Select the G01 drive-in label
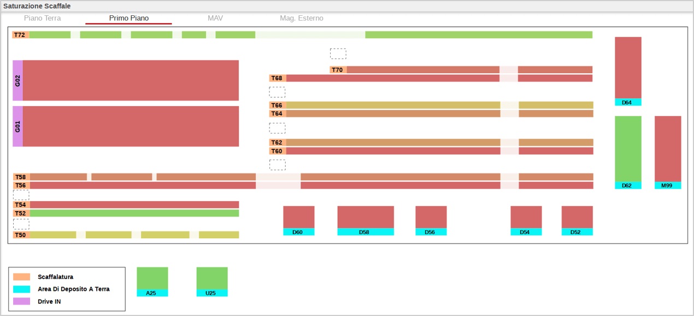Screen dimensions: 694x316 pyautogui.click(x=17, y=126)
